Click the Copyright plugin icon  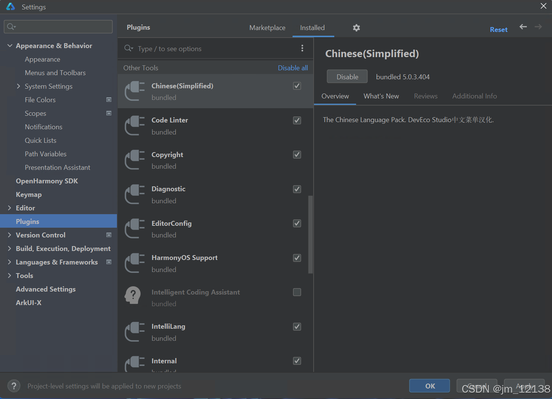pos(135,160)
